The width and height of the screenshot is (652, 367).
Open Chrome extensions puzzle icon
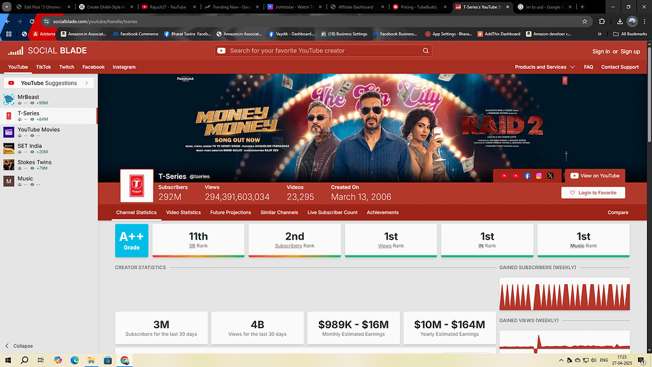pyautogui.click(x=602, y=21)
